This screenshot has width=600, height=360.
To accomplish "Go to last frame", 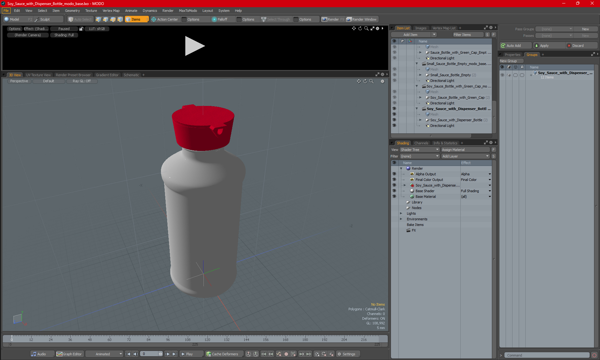I will coord(175,354).
